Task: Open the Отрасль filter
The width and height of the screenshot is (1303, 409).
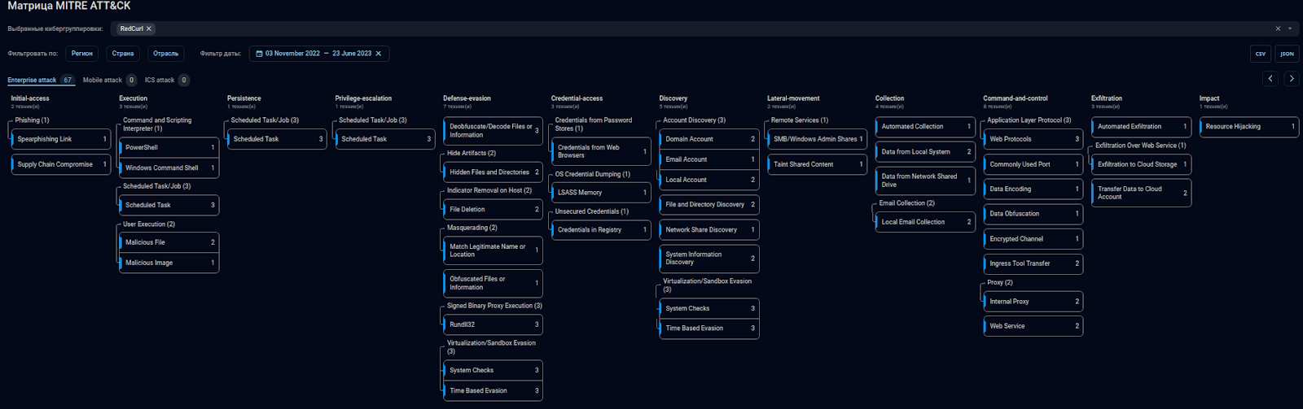Action: 165,54
